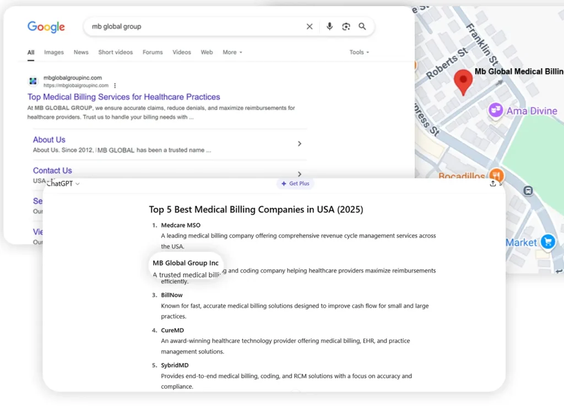Click the SybridMD list entry

pos(175,365)
